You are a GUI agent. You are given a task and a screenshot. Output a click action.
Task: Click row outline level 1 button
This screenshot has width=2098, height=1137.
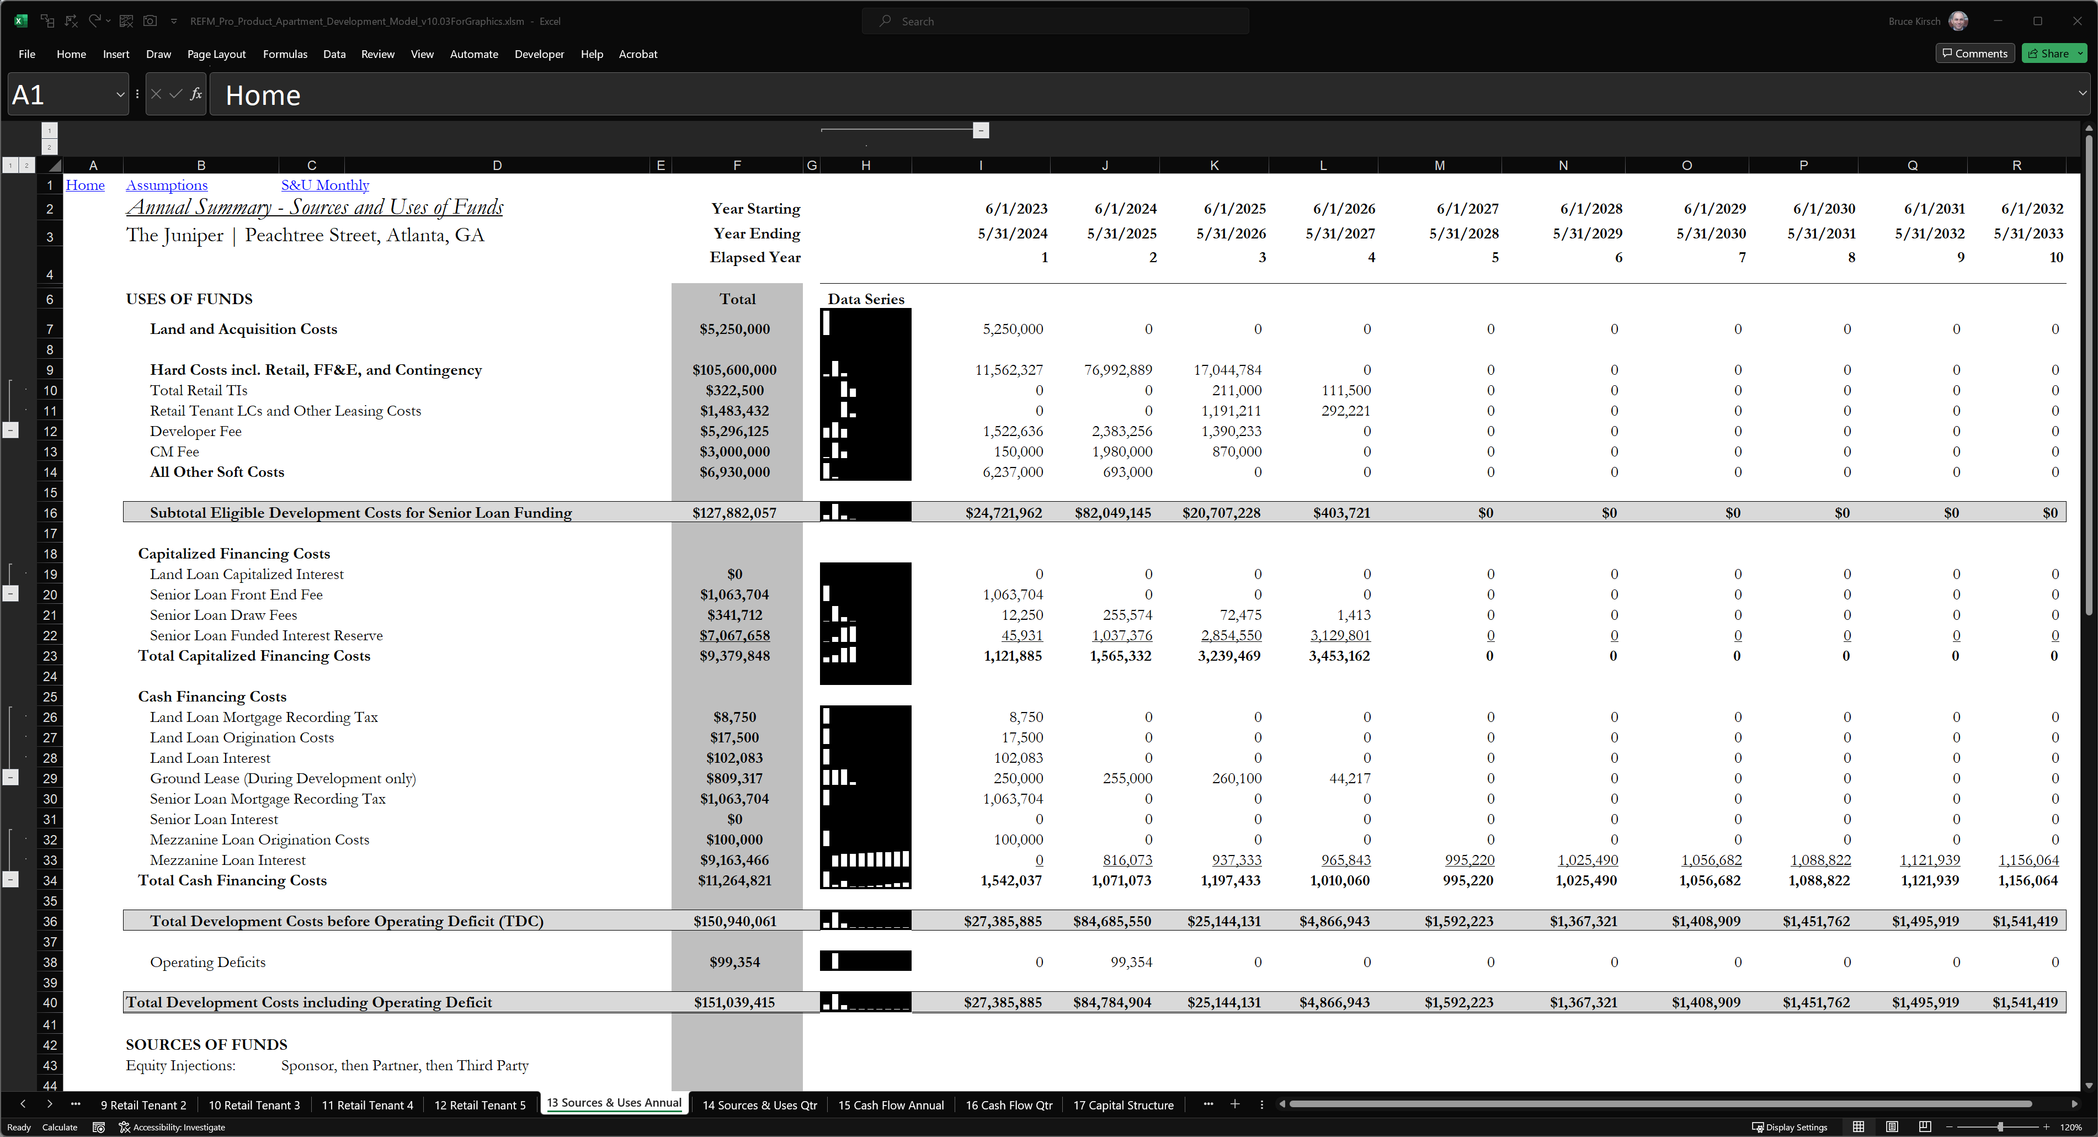[10, 166]
